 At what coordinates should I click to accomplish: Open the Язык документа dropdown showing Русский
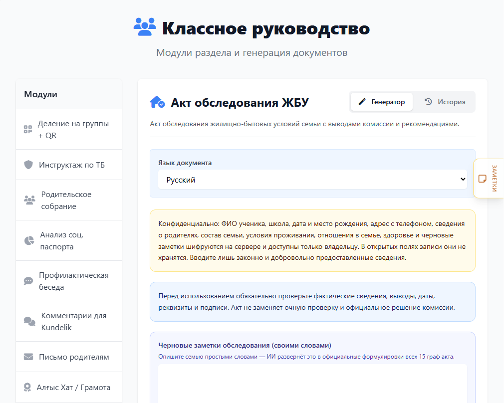pos(312,180)
